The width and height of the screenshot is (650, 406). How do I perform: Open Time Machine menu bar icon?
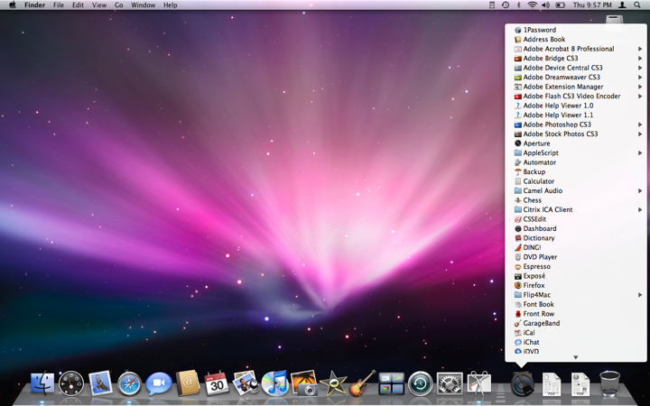505,5
